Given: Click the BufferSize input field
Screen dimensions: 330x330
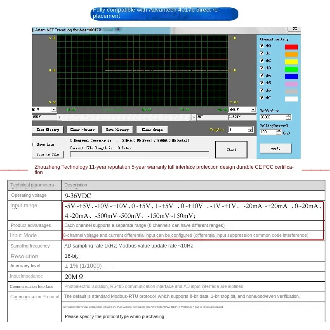Looking at the screenshot, I should pyautogui.click(x=273, y=117).
